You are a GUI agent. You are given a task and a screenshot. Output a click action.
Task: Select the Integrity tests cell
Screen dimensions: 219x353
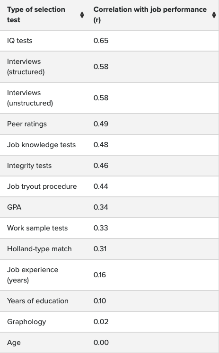coord(29,166)
